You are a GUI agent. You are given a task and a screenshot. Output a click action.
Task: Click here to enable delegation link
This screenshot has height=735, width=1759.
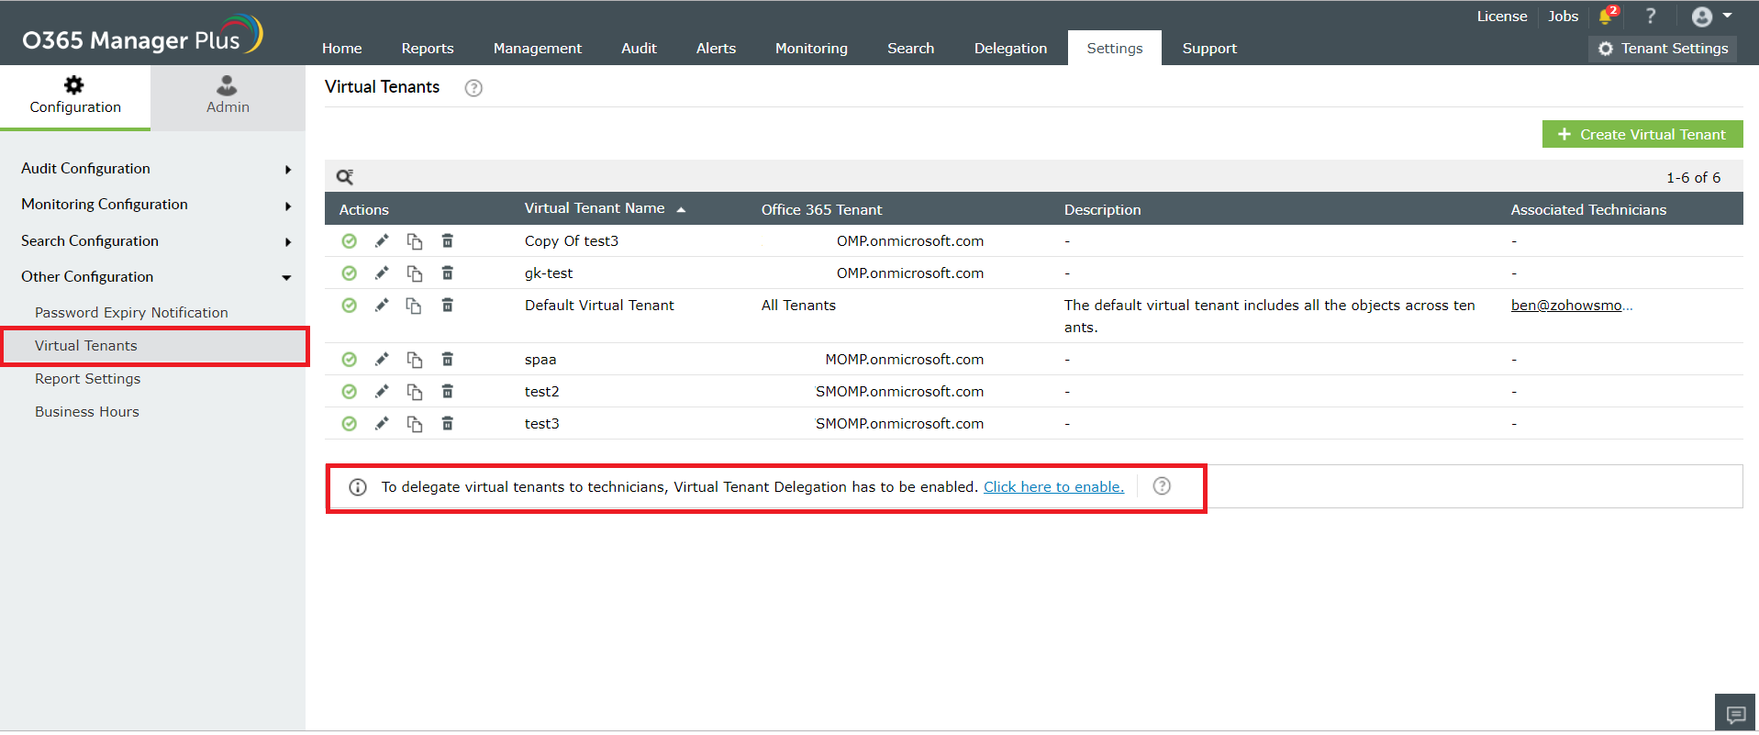coord(1053,487)
